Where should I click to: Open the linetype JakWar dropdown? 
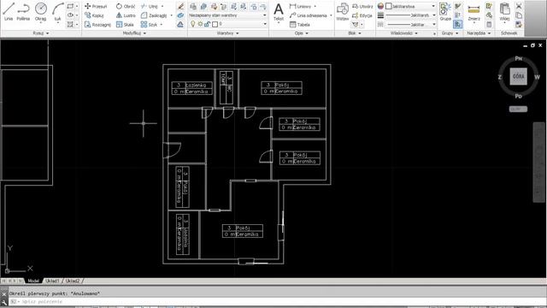[410, 25]
